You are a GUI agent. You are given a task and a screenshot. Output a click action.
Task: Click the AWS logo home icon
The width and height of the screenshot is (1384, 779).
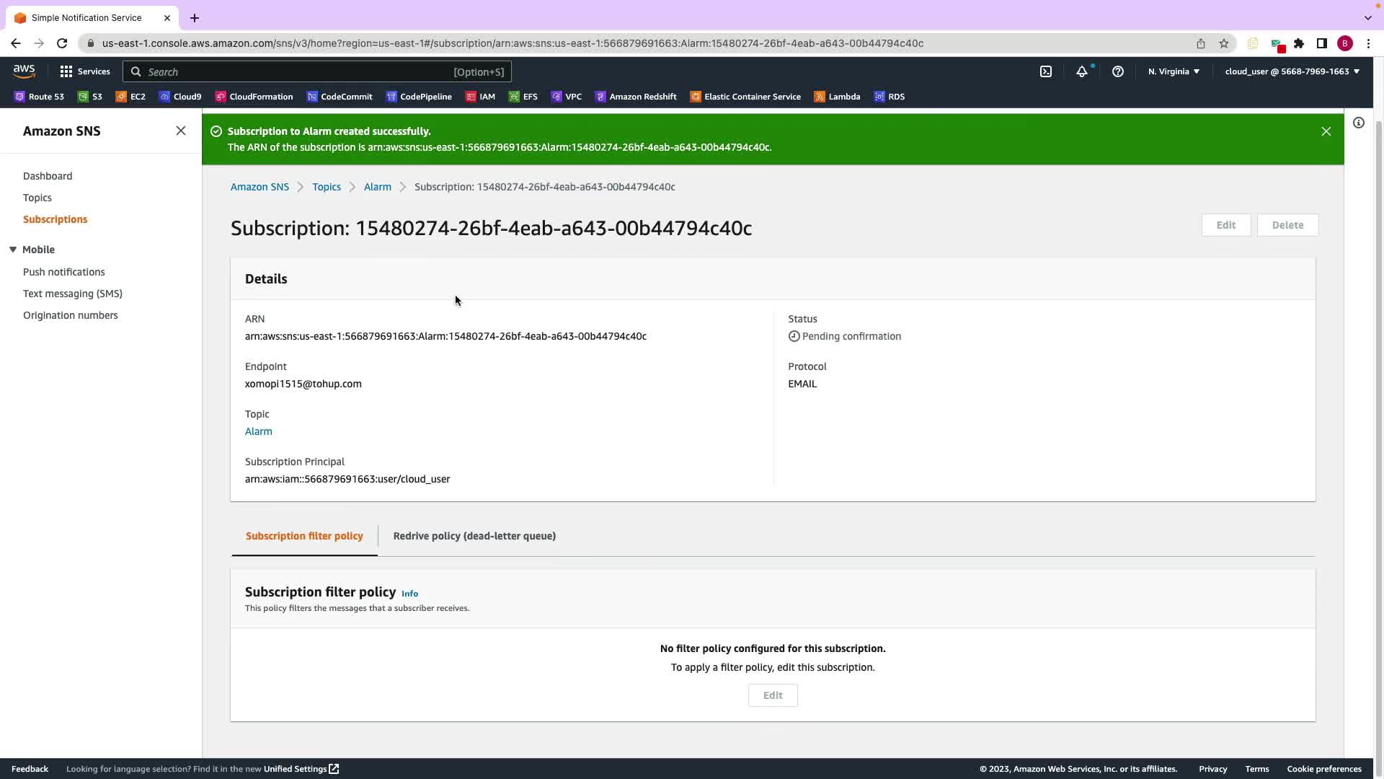pyautogui.click(x=24, y=71)
